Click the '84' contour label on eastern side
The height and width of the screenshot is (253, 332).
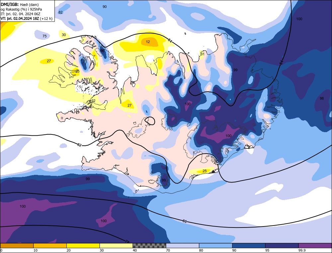pyautogui.click(x=281, y=62)
